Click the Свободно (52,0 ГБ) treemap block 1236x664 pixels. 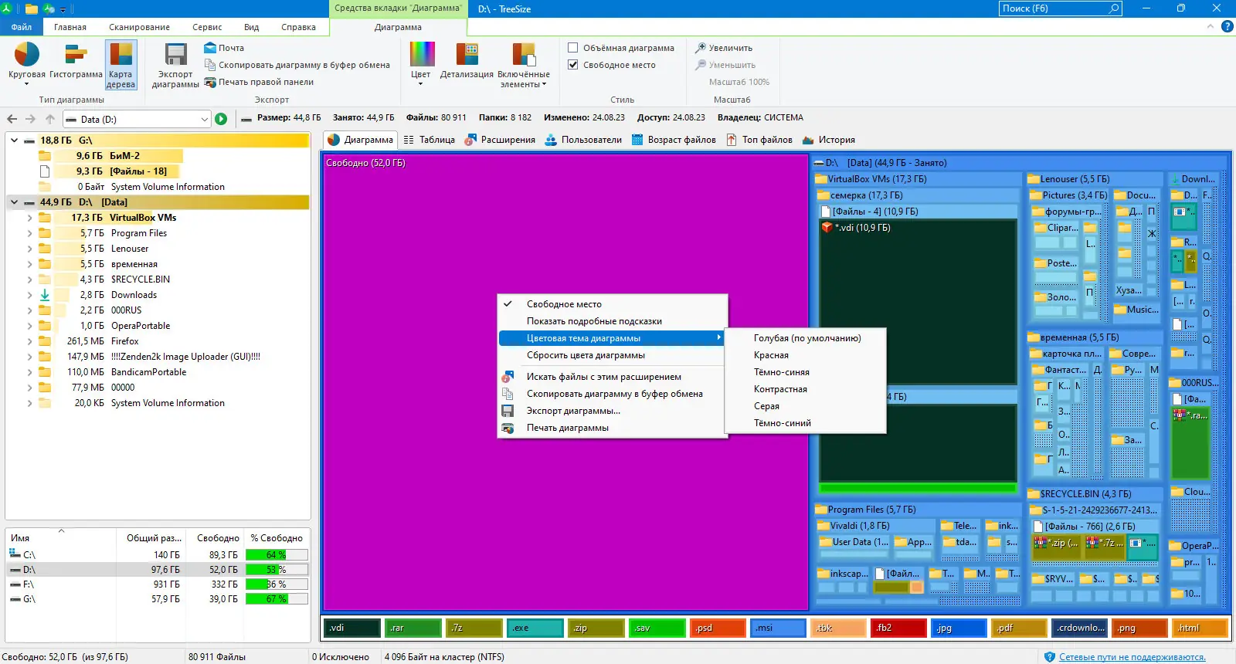(x=565, y=382)
